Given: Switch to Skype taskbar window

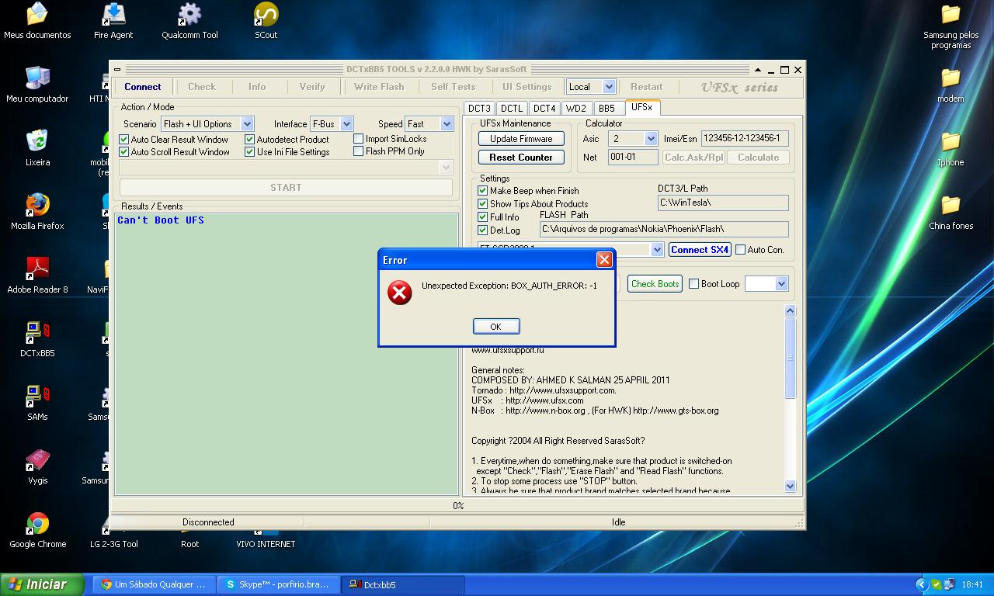Looking at the screenshot, I should [x=278, y=584].
